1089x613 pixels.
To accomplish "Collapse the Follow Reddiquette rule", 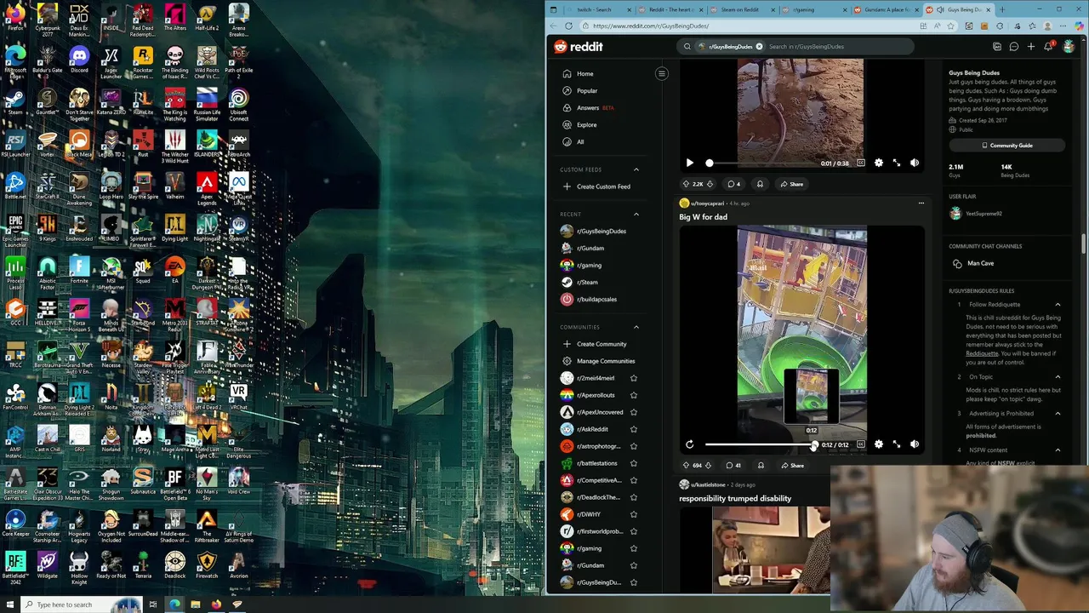I will 1058,305.
